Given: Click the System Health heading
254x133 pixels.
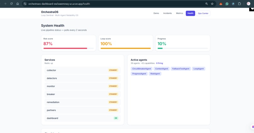Looking at the screenshot, I should tap(53, 26).
